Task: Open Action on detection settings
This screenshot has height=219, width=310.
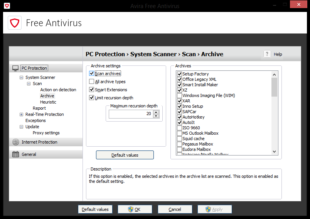Action: click(58, 90)
